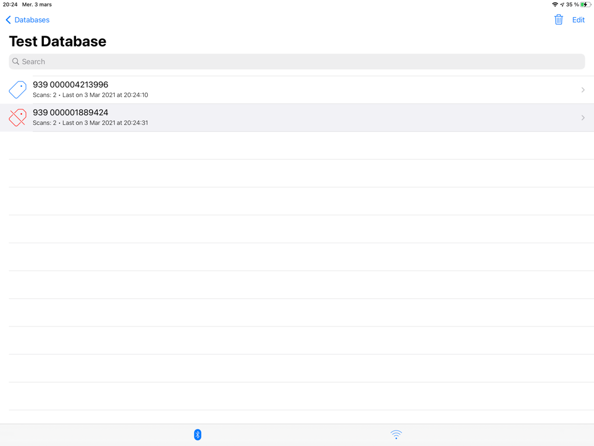Expand chevron for tag 939 000001889424
Image resolution: width=594 pixels, height=446 pixels.
coord(583,118)
